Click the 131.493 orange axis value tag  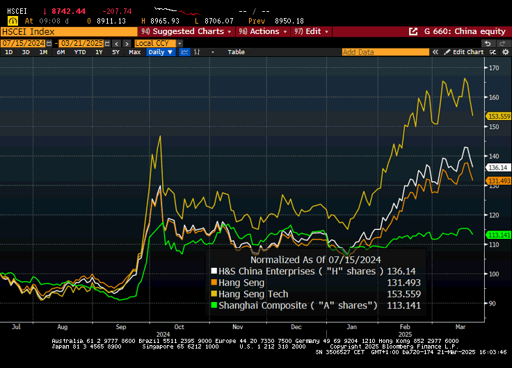499,181
